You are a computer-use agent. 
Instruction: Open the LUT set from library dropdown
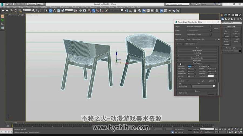204,86
